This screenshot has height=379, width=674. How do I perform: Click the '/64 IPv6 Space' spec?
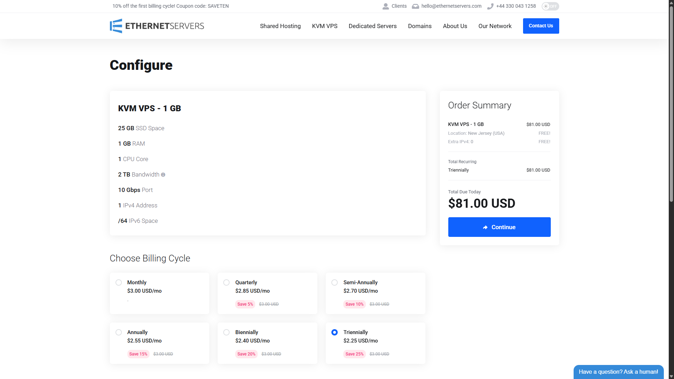pos(138,221)
